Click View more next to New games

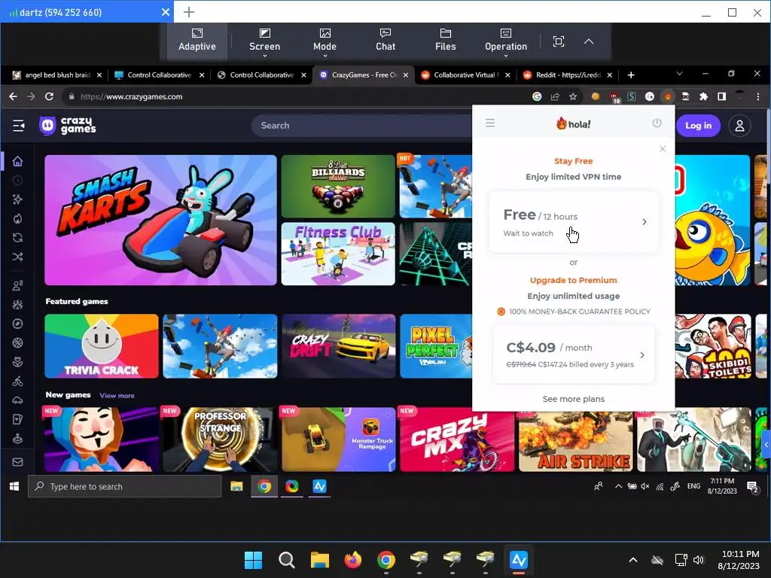[x=117, y=396]
